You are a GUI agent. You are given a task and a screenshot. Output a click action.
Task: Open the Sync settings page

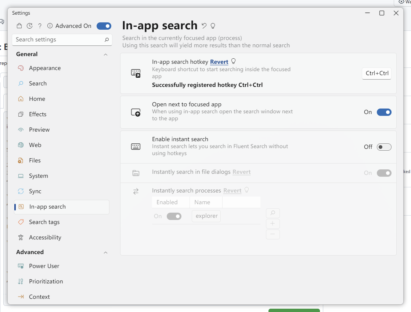click(36, 191)
